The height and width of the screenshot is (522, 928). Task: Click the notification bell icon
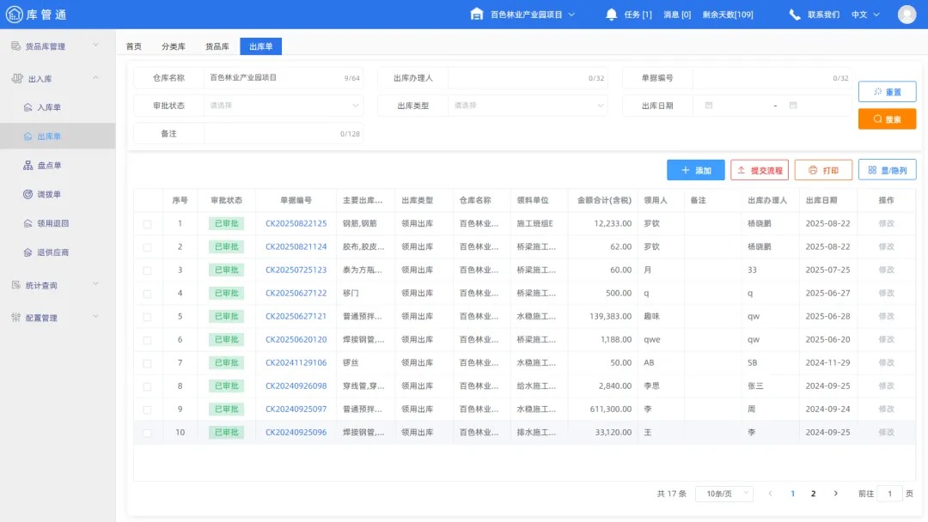[x=610, y=13]
